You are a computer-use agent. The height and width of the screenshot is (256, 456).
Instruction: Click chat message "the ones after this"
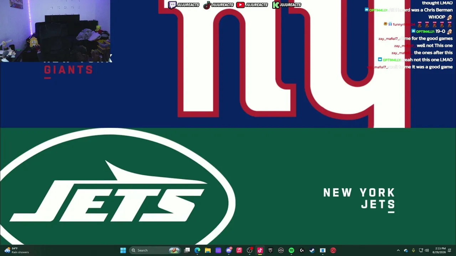click(433, 53)
